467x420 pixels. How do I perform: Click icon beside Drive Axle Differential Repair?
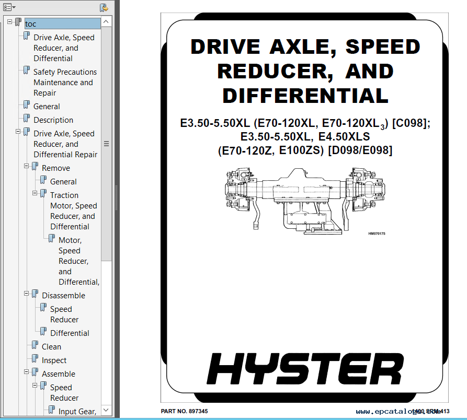point(27,132)
